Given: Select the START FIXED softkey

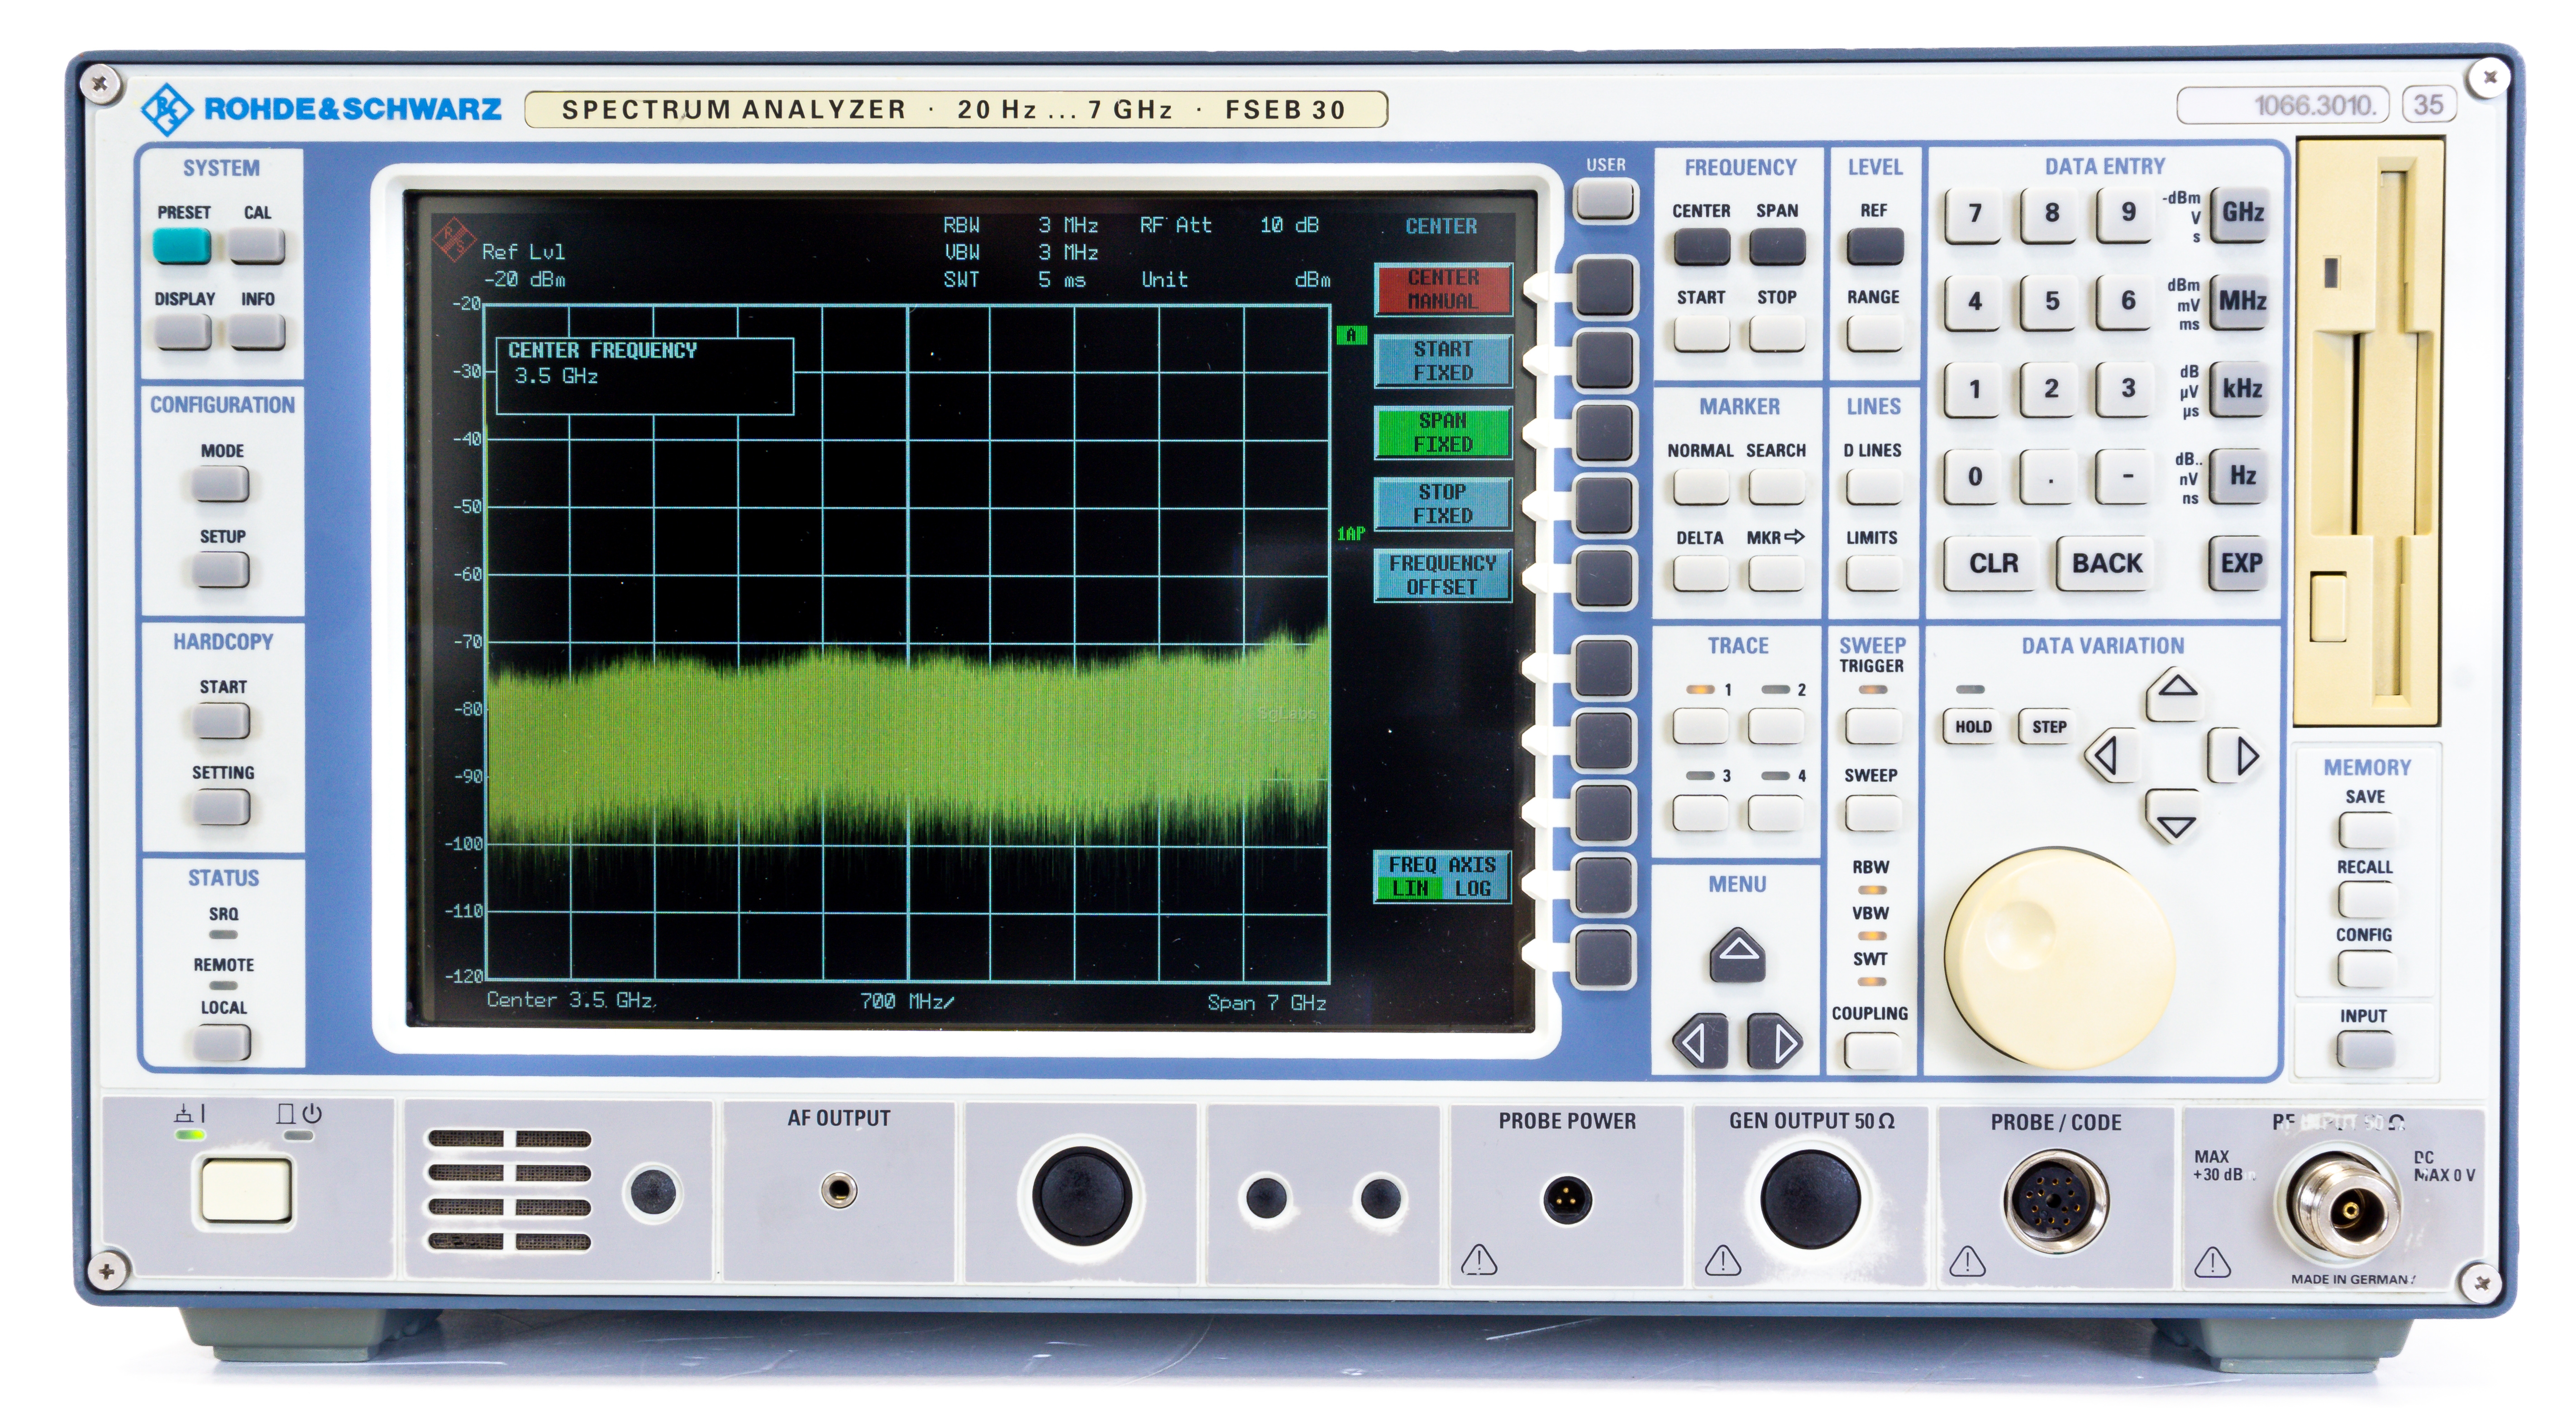Looking at the screenshot, I should coord(1443,361).
